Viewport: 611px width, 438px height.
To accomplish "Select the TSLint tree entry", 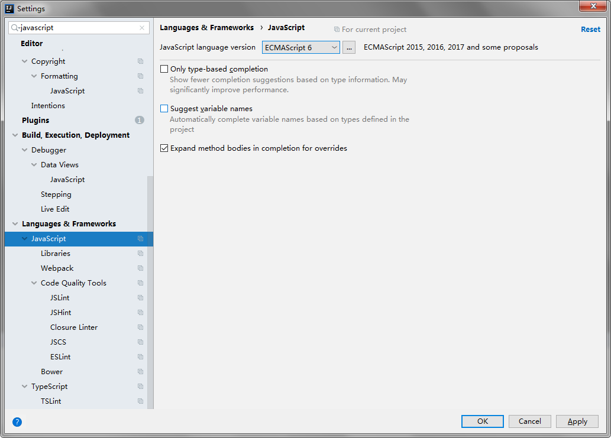I will pos(51,401).
